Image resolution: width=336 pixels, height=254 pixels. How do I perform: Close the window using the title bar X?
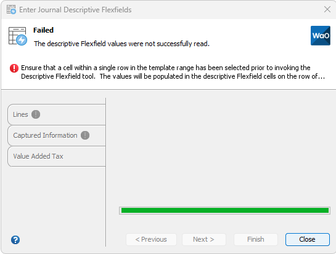327,9
